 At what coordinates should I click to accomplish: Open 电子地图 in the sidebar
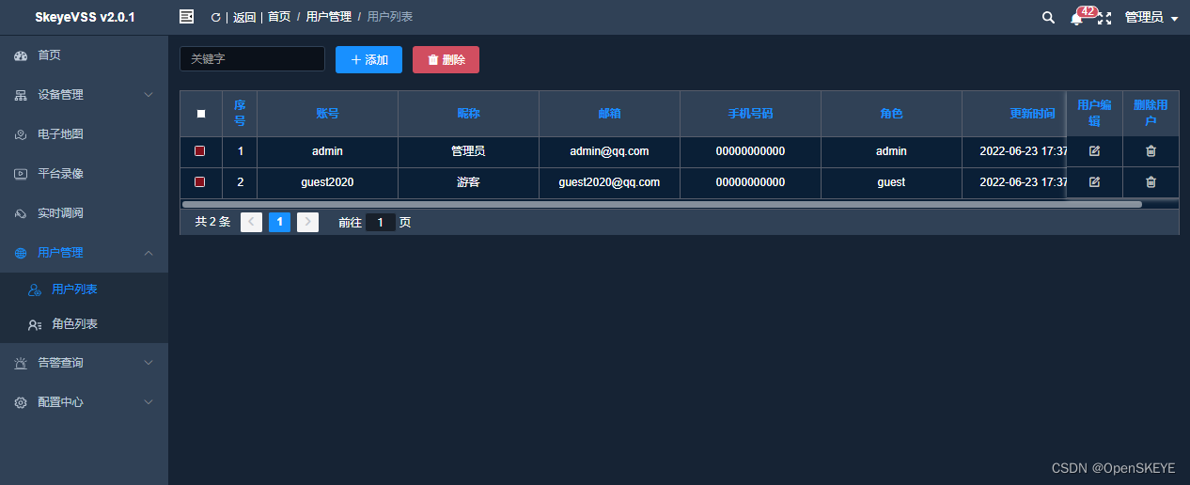click(84, 134)
